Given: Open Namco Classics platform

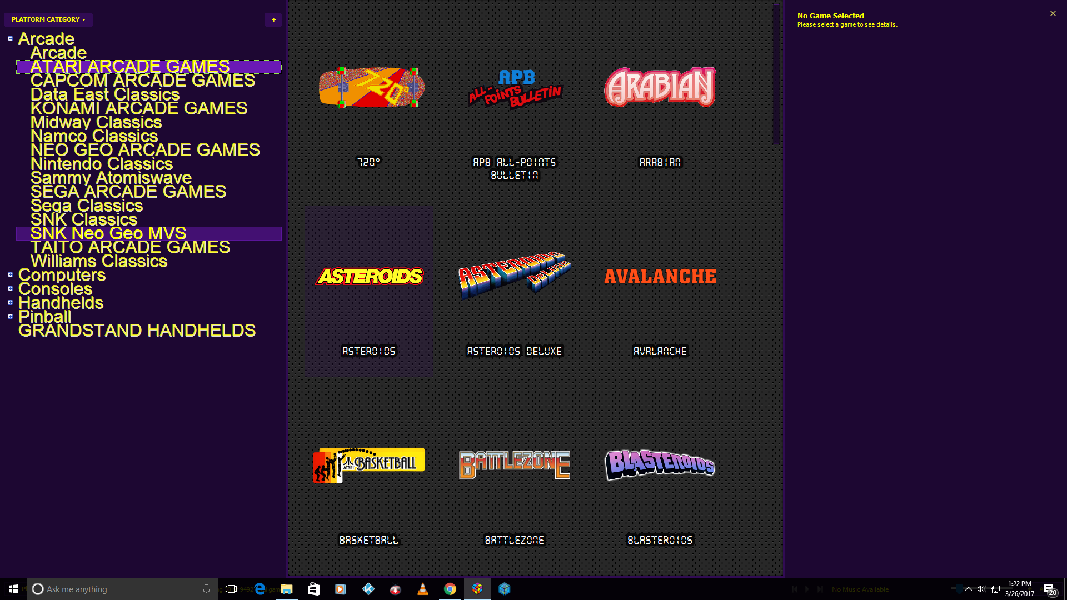Looking at the screenshot, I should tap(94, 136).
